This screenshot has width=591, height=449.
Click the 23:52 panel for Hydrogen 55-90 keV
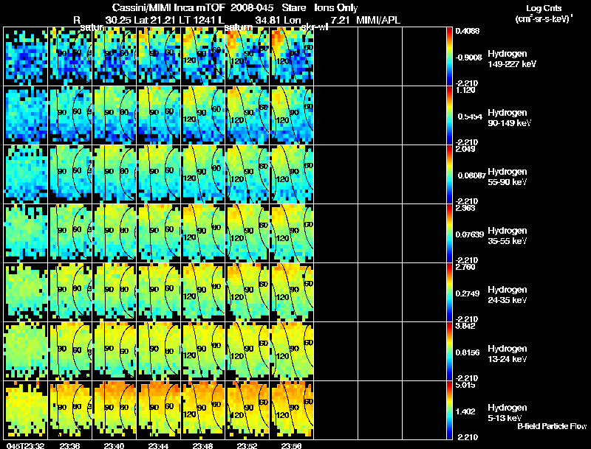click(247, 175)
